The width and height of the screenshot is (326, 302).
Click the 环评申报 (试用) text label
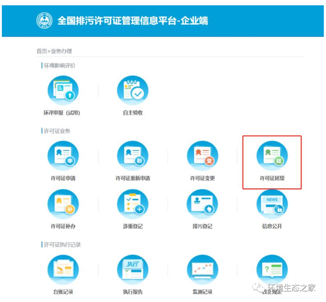coord(62,113)
